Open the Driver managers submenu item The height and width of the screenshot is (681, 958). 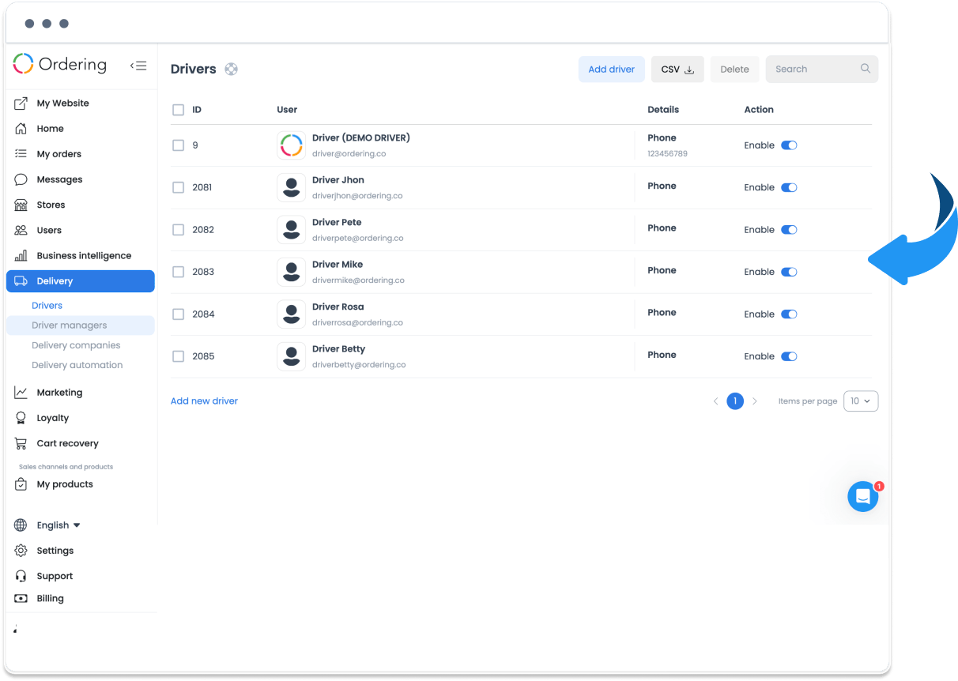pos(81,325)
